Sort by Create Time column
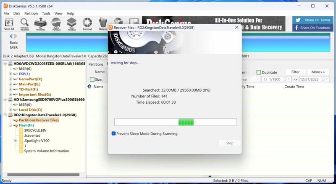This screenshot has width=336, height=184. [294, 87]
